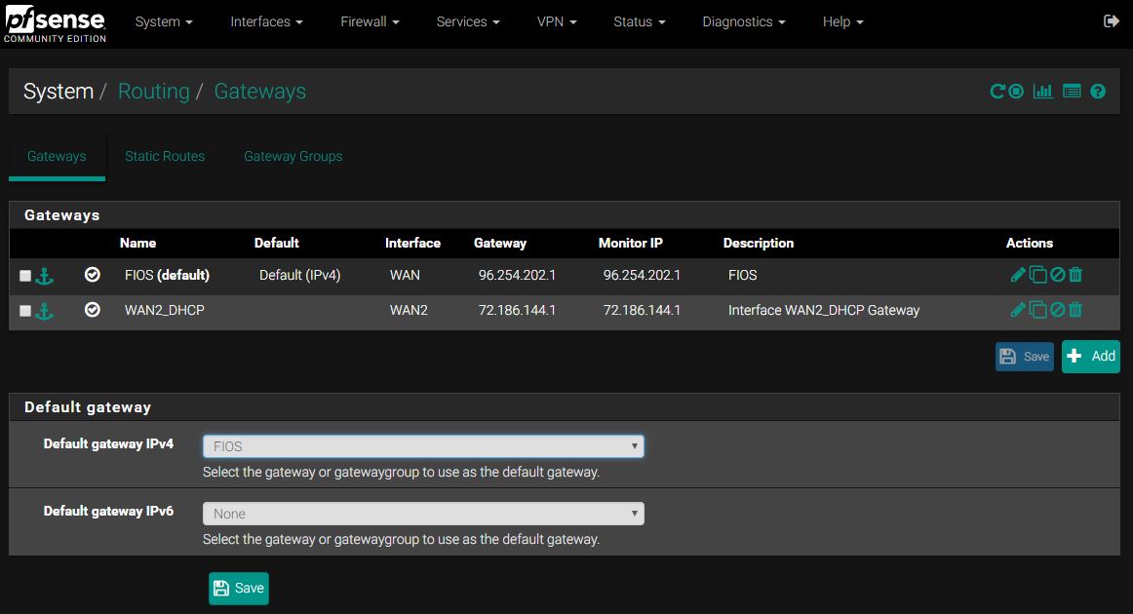Open the Default gateway IPv6 dropdown
The height and width of the screenshot is (614, 1133).
point(422,513)
